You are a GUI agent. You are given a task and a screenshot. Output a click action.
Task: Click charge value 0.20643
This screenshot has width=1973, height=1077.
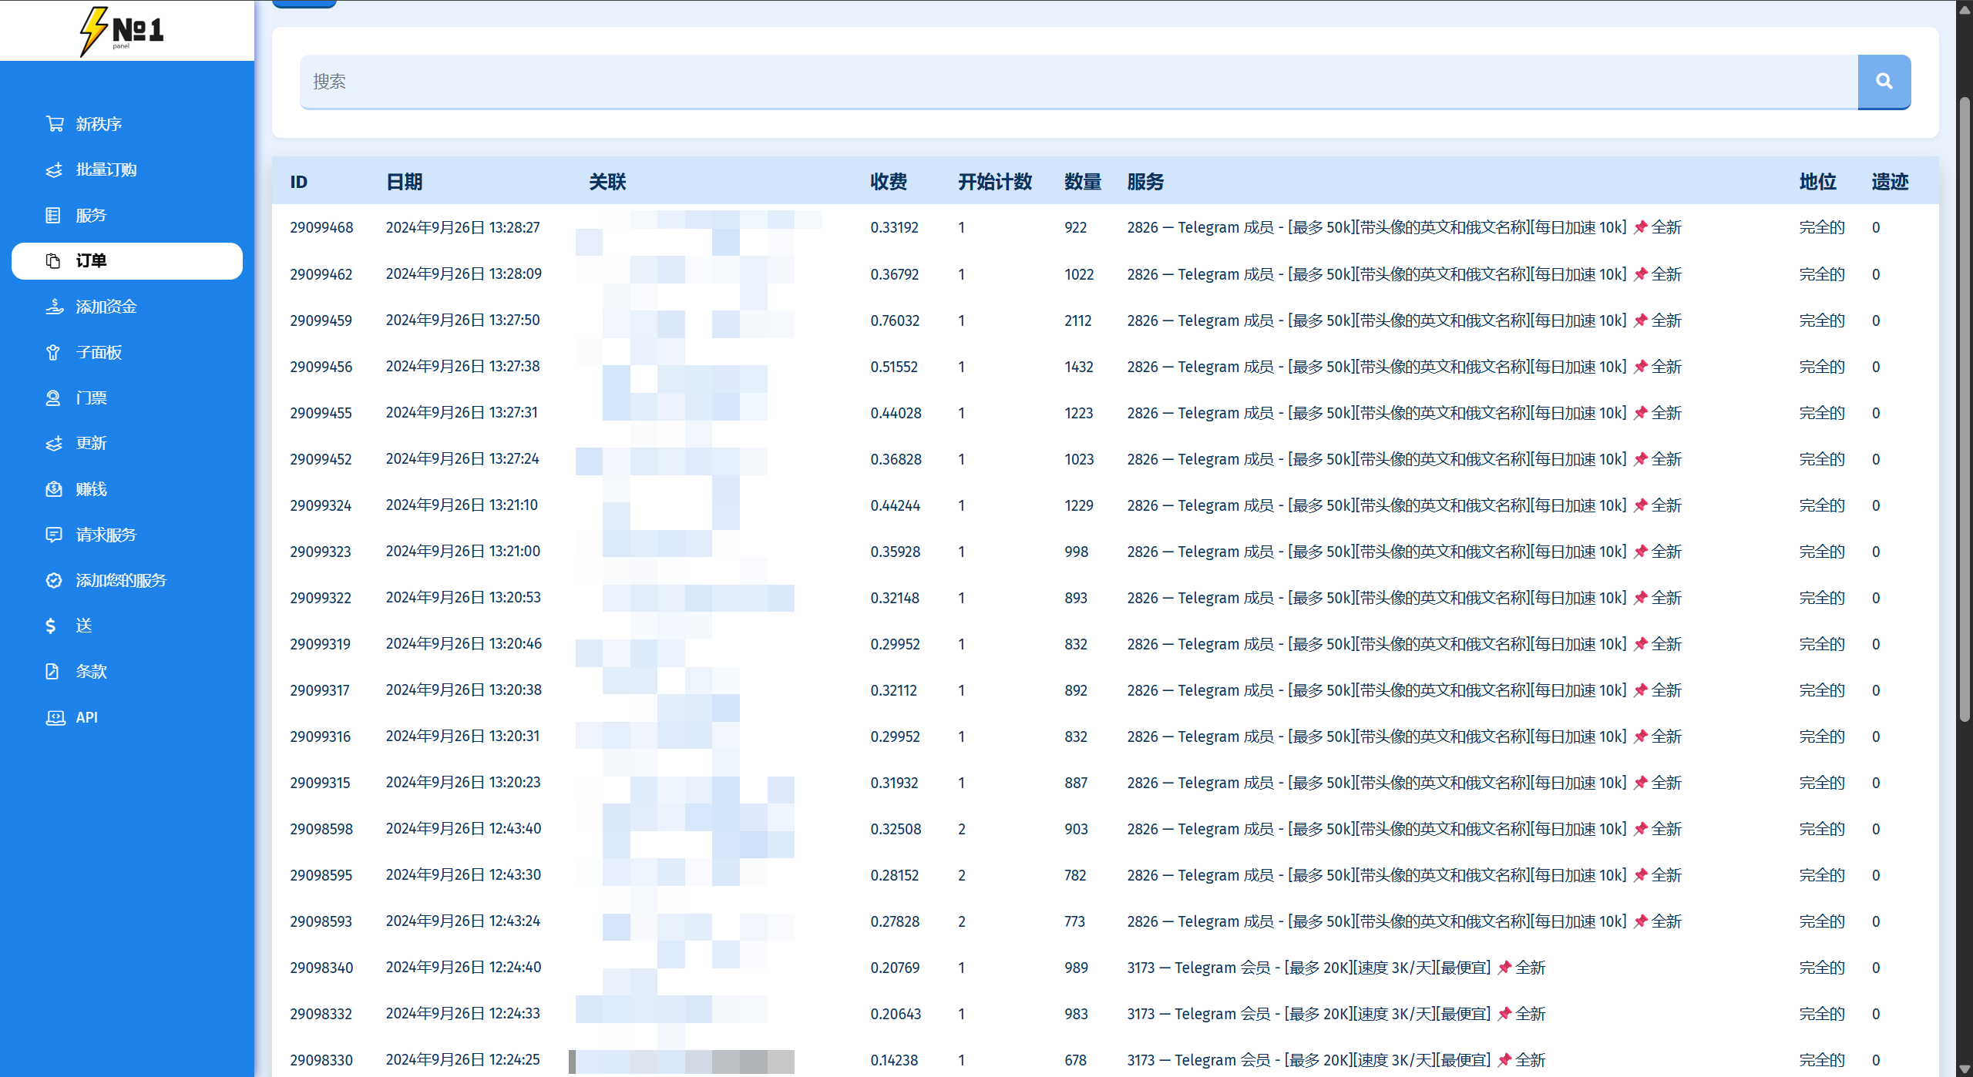coord(896,1014)
